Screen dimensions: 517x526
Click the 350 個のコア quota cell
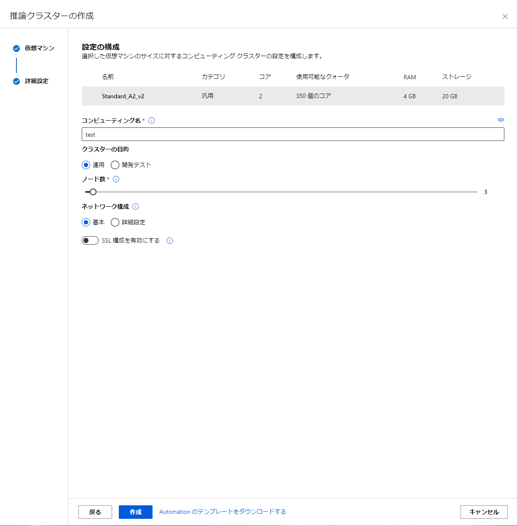coord(313,96)
